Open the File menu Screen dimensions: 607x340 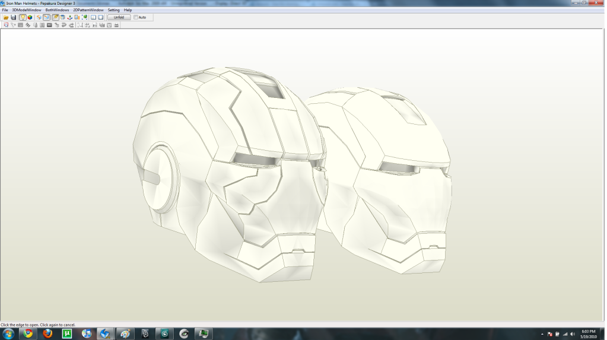5,10
